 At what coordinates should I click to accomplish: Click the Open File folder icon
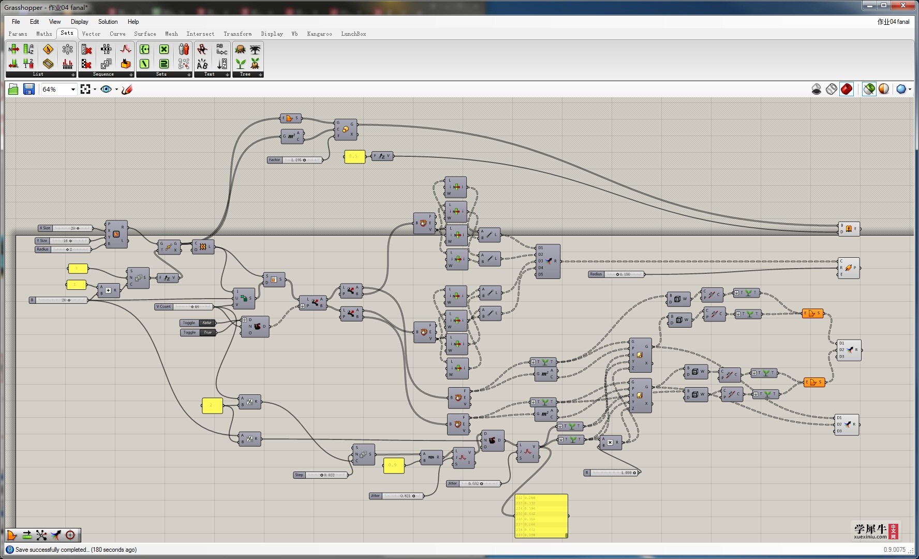point(13,90)
